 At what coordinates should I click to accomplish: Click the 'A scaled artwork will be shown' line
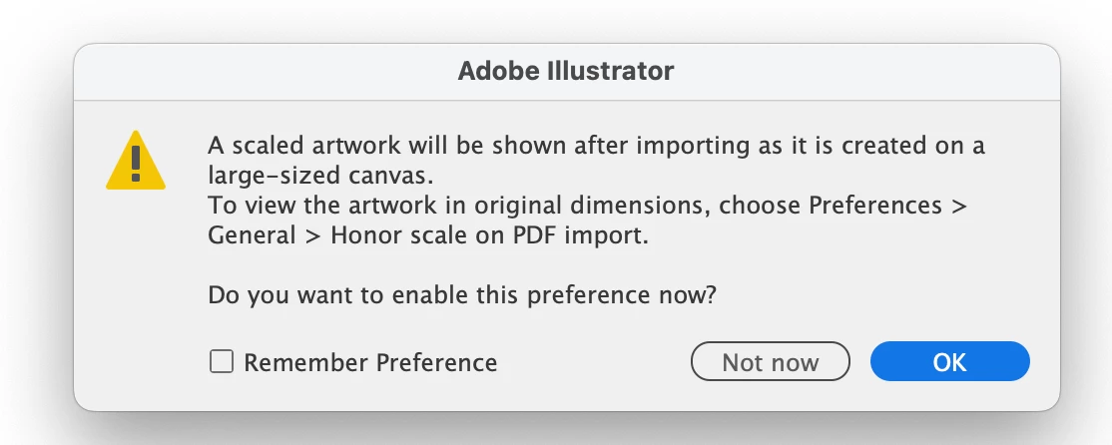(596, 146)
